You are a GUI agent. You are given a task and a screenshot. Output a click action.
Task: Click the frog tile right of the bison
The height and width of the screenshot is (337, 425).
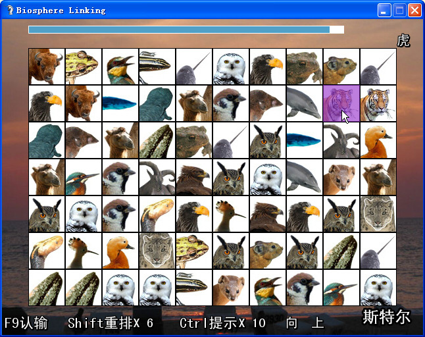point(84,66)
